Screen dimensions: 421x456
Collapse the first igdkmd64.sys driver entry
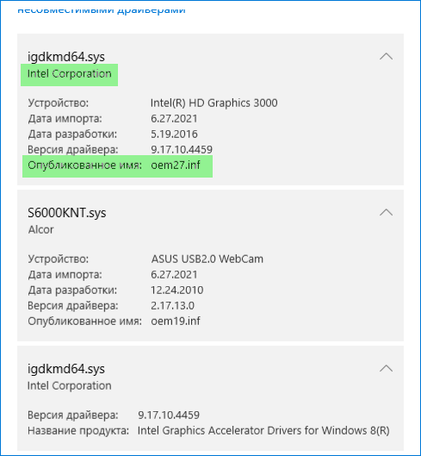click(386, 56)
